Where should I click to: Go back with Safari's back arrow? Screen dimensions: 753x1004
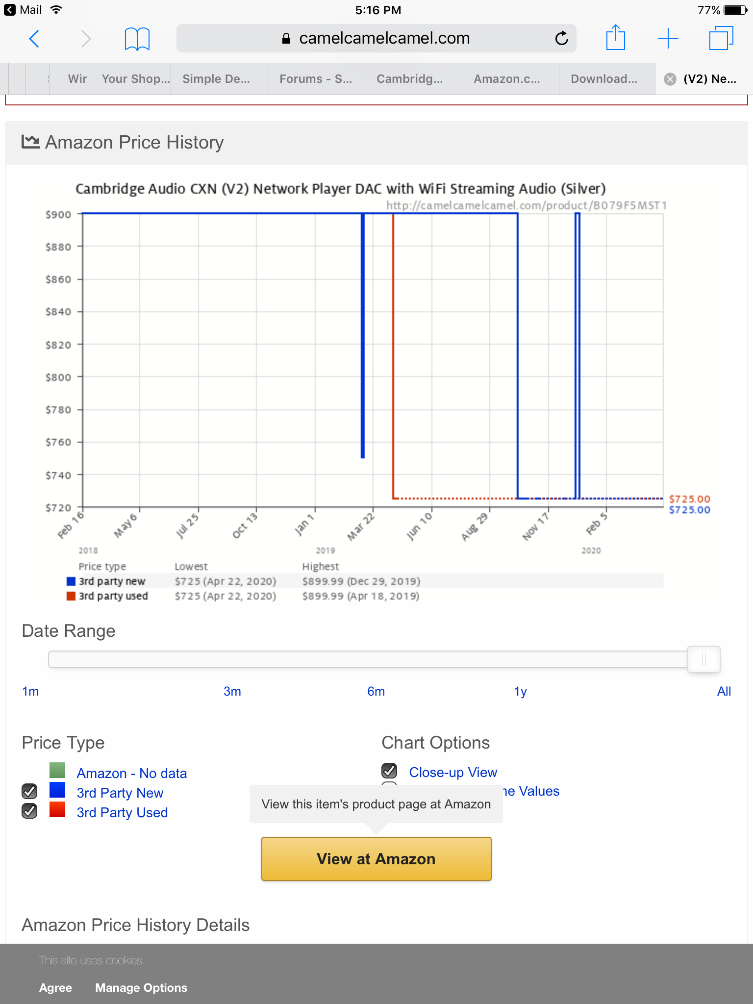coord(34,38)
